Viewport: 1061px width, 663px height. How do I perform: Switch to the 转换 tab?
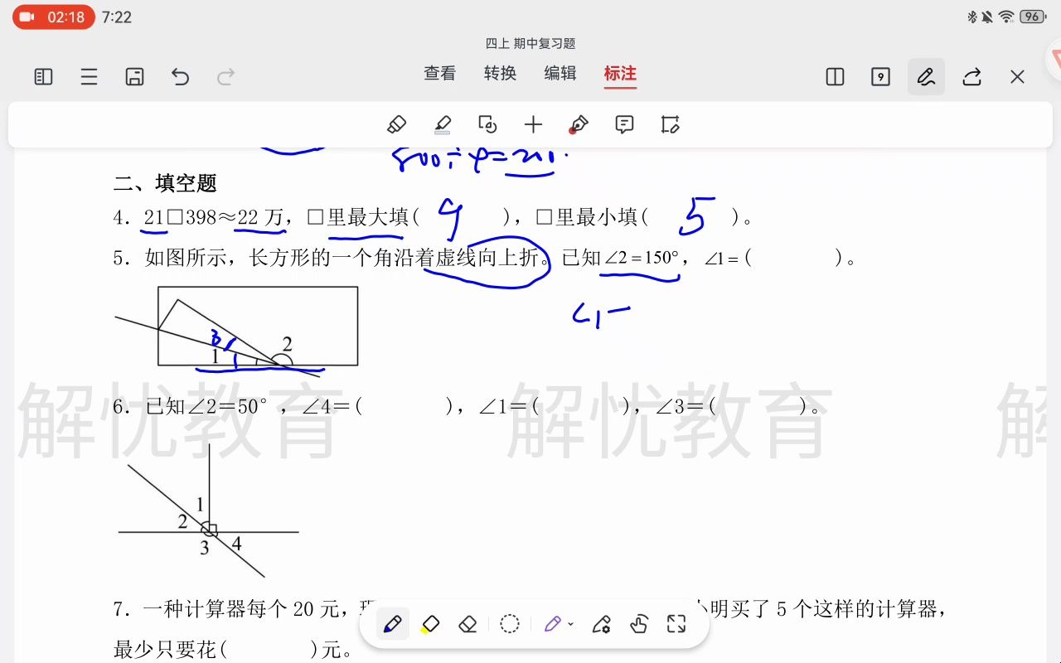(501, 73)
